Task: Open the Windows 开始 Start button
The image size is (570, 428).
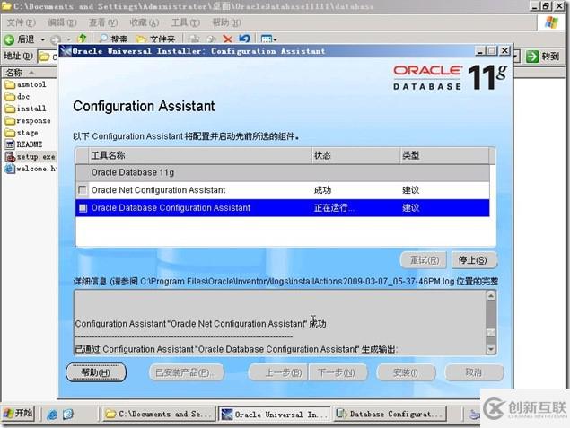Action: pos(18,414)
